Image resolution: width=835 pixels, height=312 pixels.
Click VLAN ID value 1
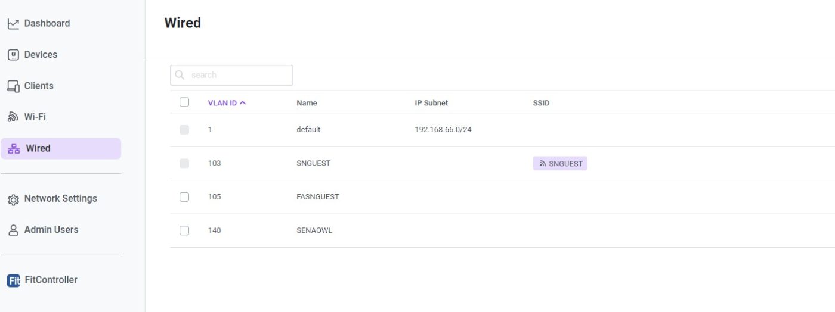[210, 129]
